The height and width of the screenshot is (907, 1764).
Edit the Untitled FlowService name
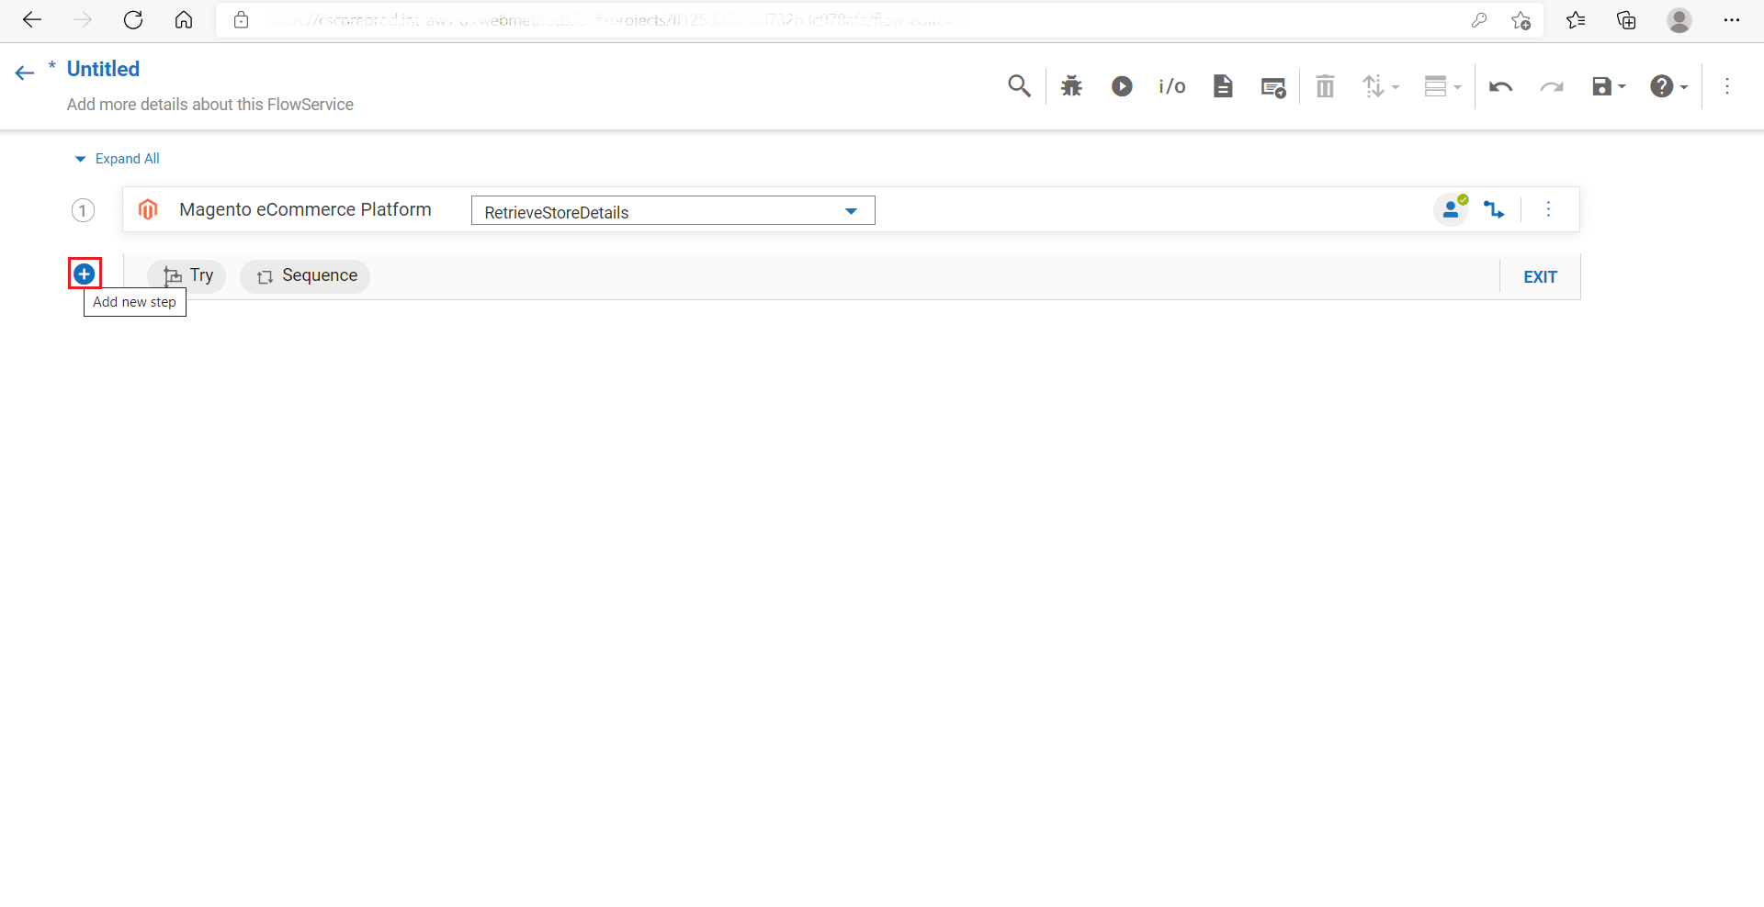click(x=103, y=69)
